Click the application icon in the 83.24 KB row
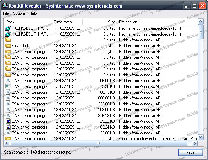Image resolution: width=208 pixels, height=160 pixels. click(x=8, y=127)
